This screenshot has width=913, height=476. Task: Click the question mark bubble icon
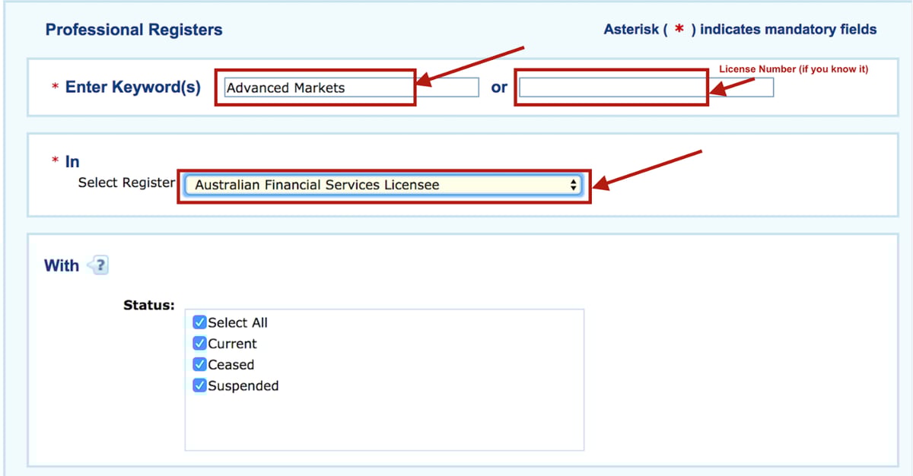pyautogui.click(x=99, y=265)
